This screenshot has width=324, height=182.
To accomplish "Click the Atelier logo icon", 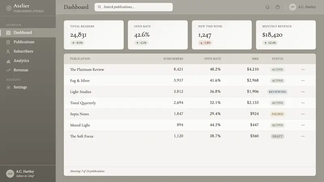I will click(x=9, y=8).
